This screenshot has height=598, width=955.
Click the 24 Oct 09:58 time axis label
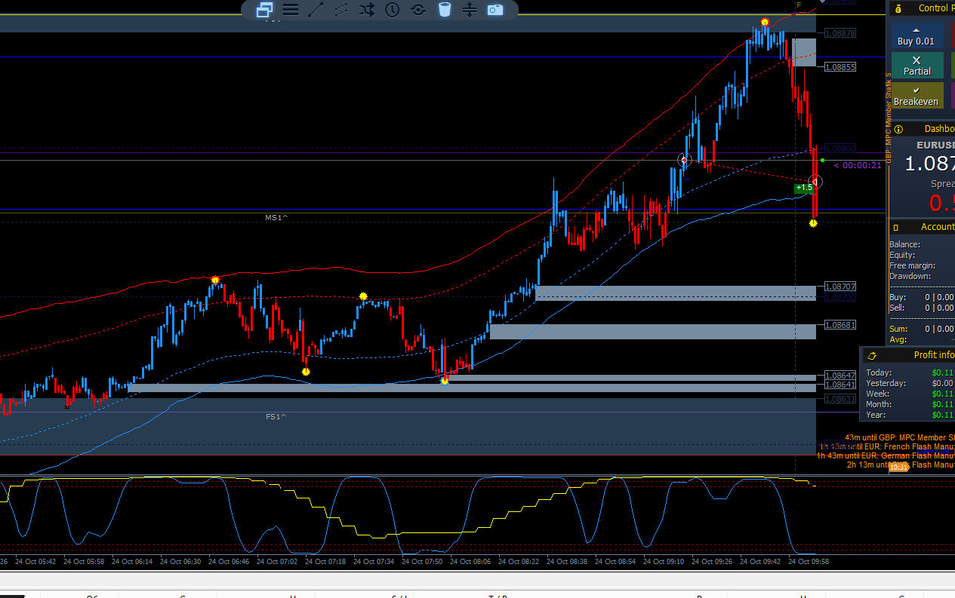click(x=808, y=561)
